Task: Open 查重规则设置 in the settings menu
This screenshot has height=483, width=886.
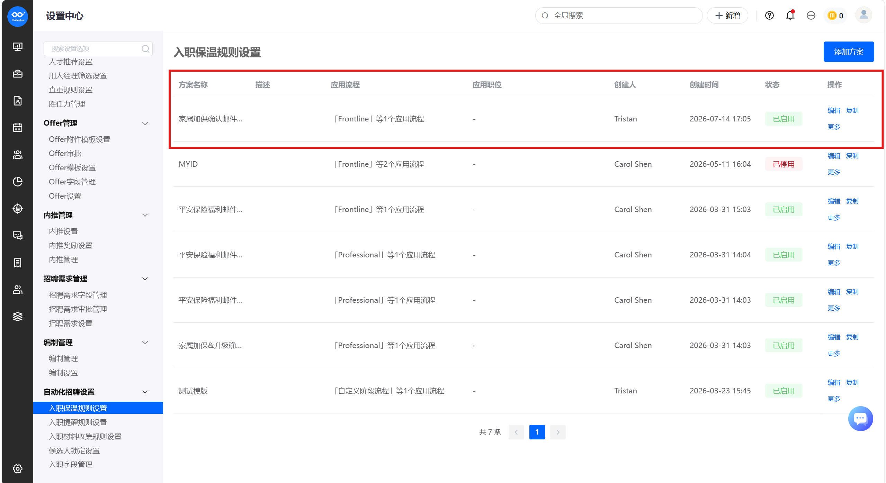Action: tap(71, 90)
